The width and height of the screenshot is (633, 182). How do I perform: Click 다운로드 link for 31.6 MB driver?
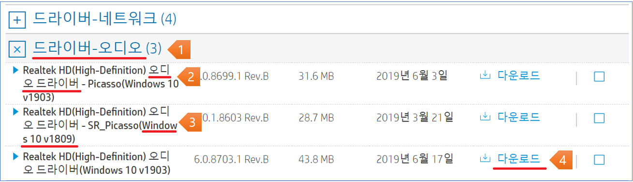tap(519, 76)
